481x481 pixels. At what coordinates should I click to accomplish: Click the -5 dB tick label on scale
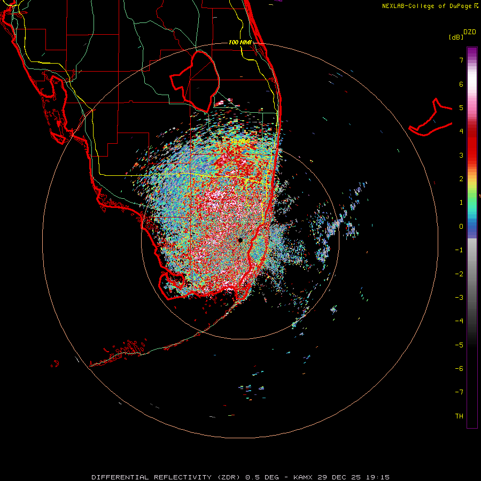tap(459, 345)
